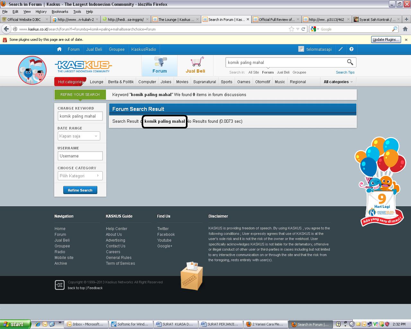Click the Help Center footer link

click(117, 228)
